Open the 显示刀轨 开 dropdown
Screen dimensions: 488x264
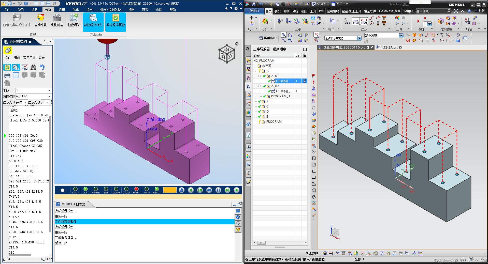(x=45, y=102)
